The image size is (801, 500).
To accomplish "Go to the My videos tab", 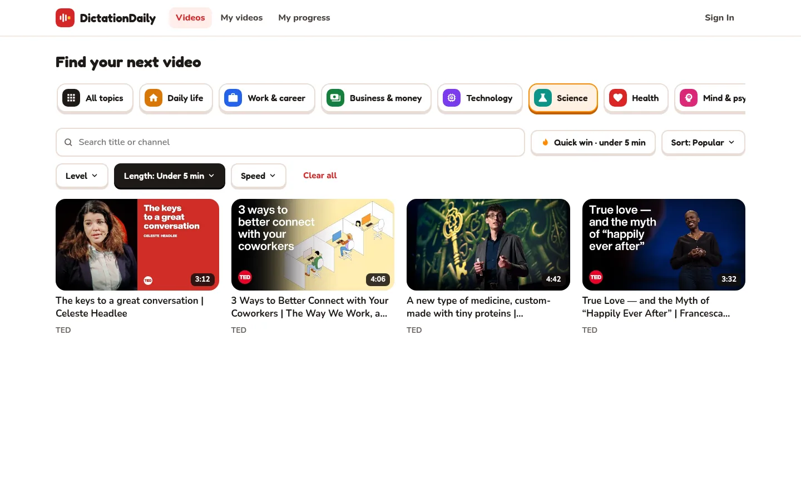I will [241, 18].
